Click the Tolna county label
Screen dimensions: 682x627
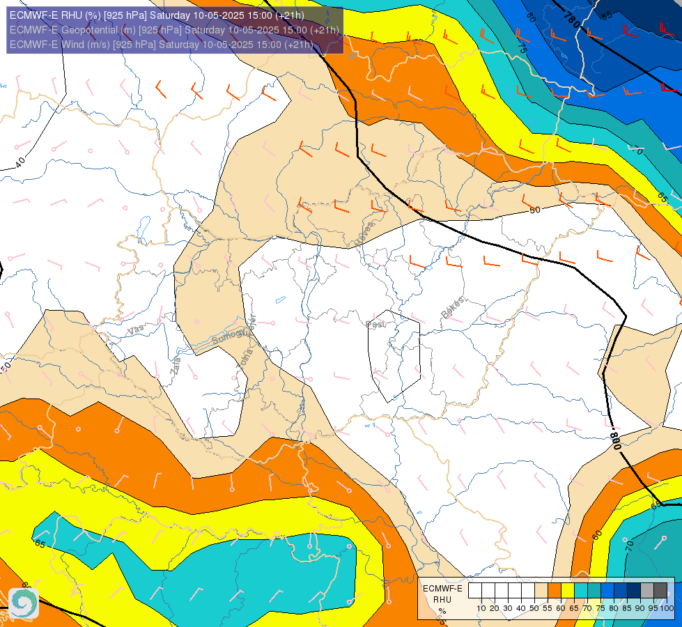click(x=245, y=359)
